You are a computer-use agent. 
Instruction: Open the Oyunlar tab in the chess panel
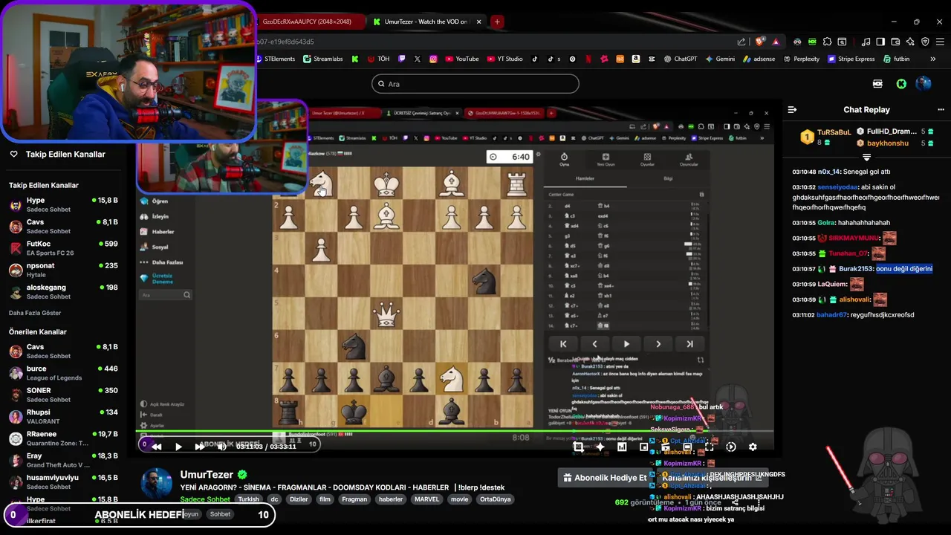647,160
